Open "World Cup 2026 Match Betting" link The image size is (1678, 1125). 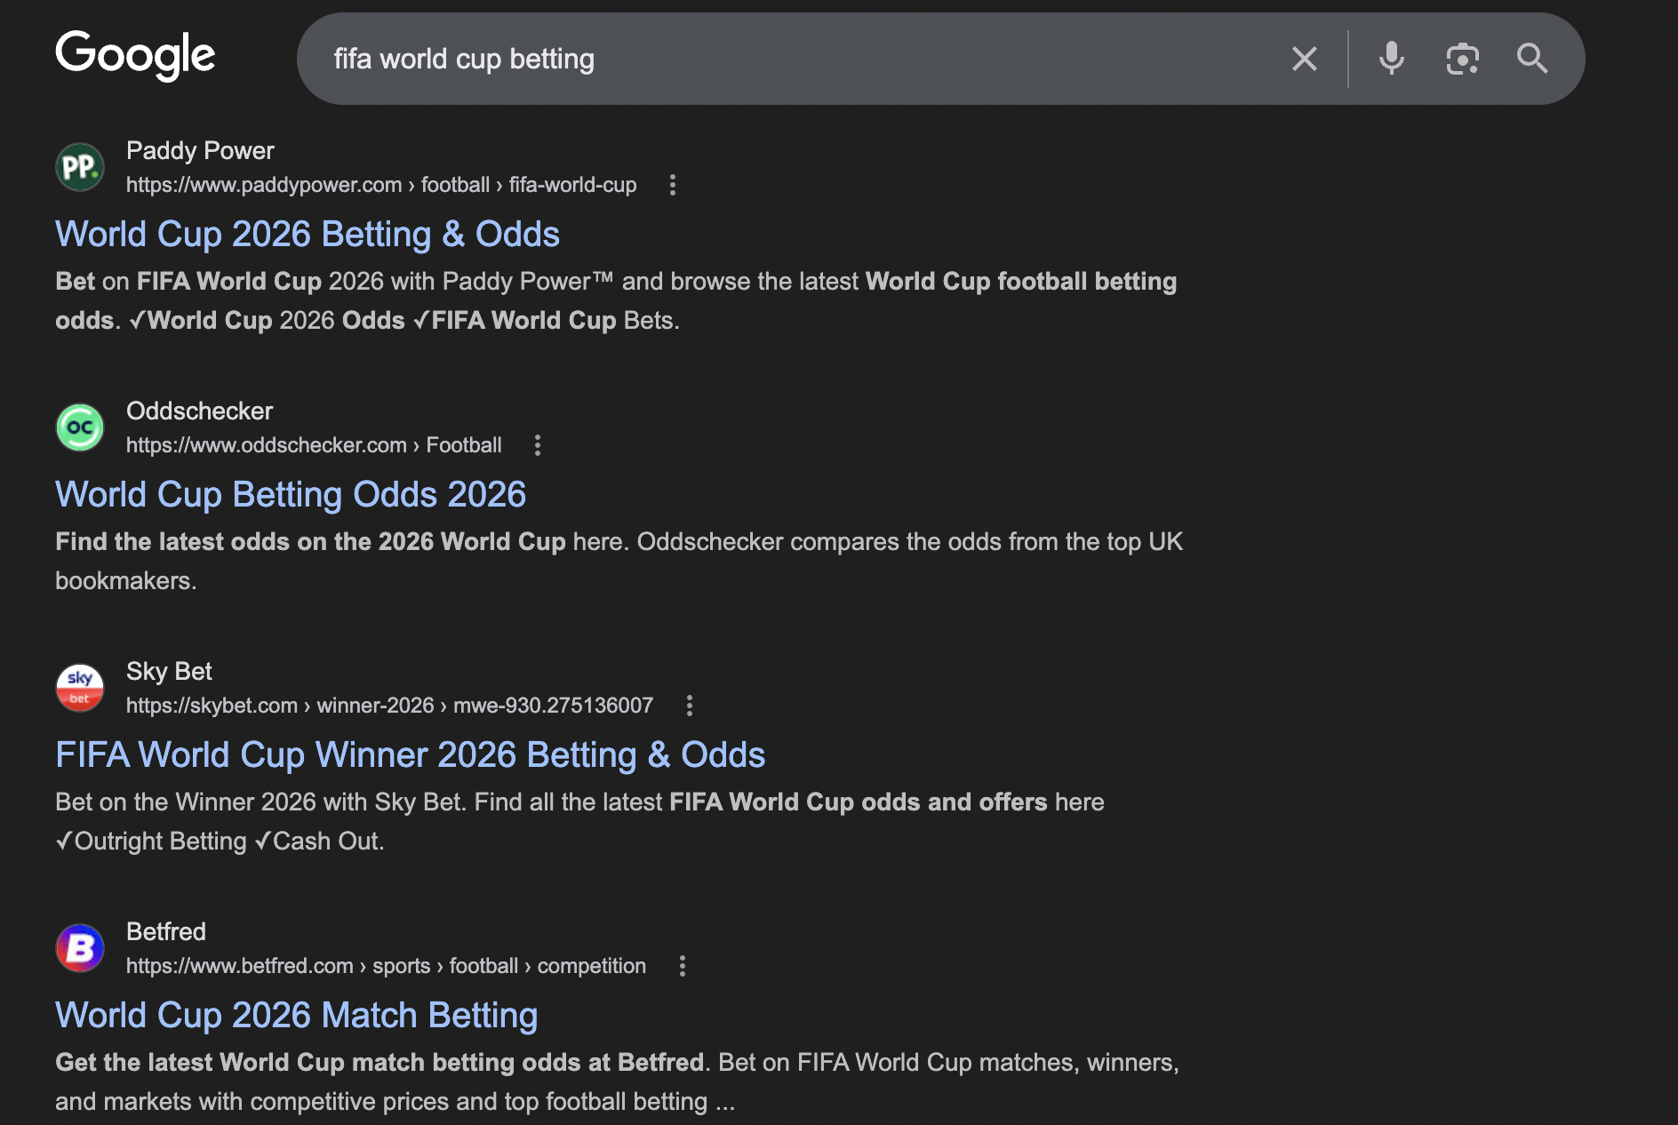point(296,1016)
